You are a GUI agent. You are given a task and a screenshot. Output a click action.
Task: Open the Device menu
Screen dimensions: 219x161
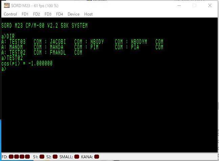tap(73, 14)
